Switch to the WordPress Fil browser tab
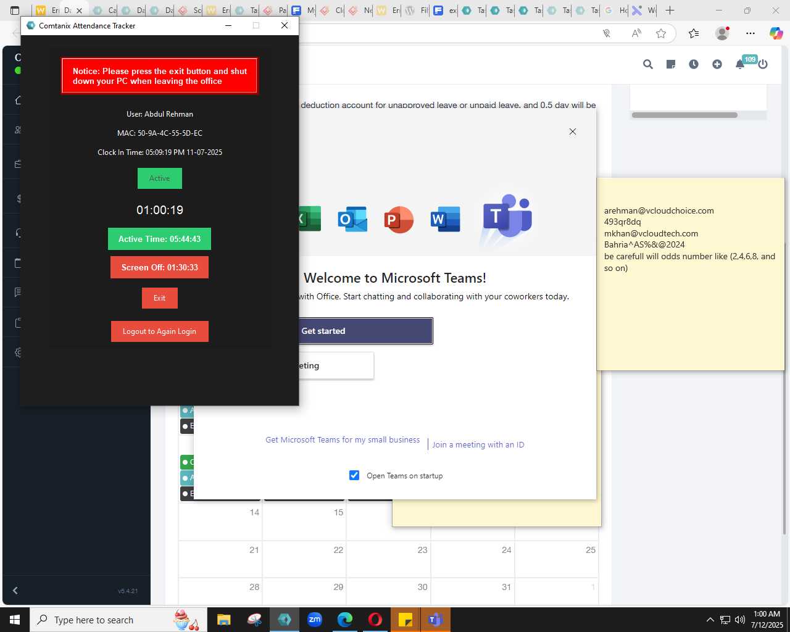The width and height of the screenshot is (790, 632). [417, 10]
